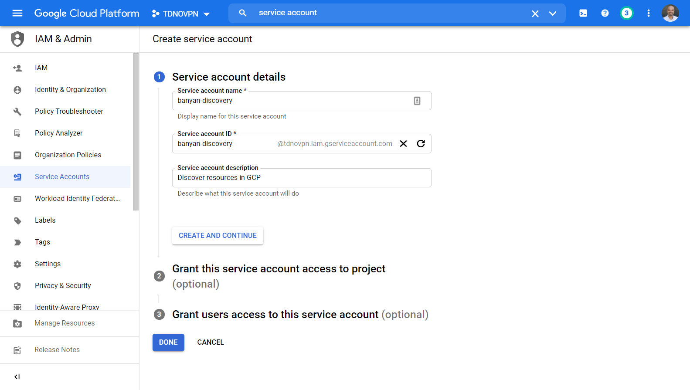
Task: Collapse the left sidebar navigation
Action: [17, 377]
